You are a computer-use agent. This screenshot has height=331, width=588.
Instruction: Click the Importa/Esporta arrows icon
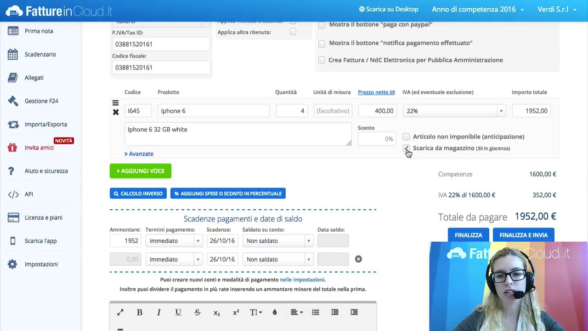(13, 124)
